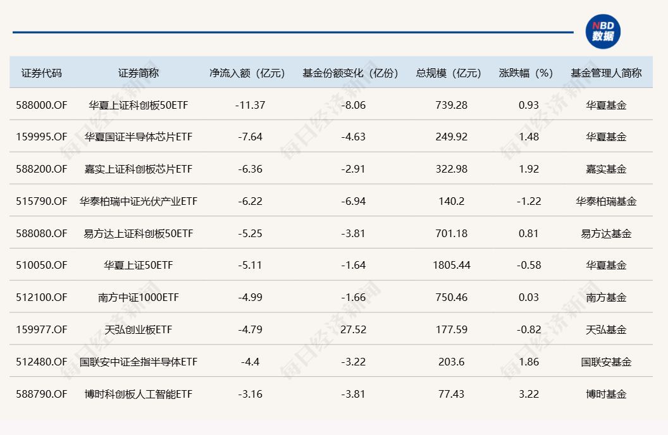Select the 博时基金 manager cell
This screenshot has height=435, width=668.
point(606,395)
